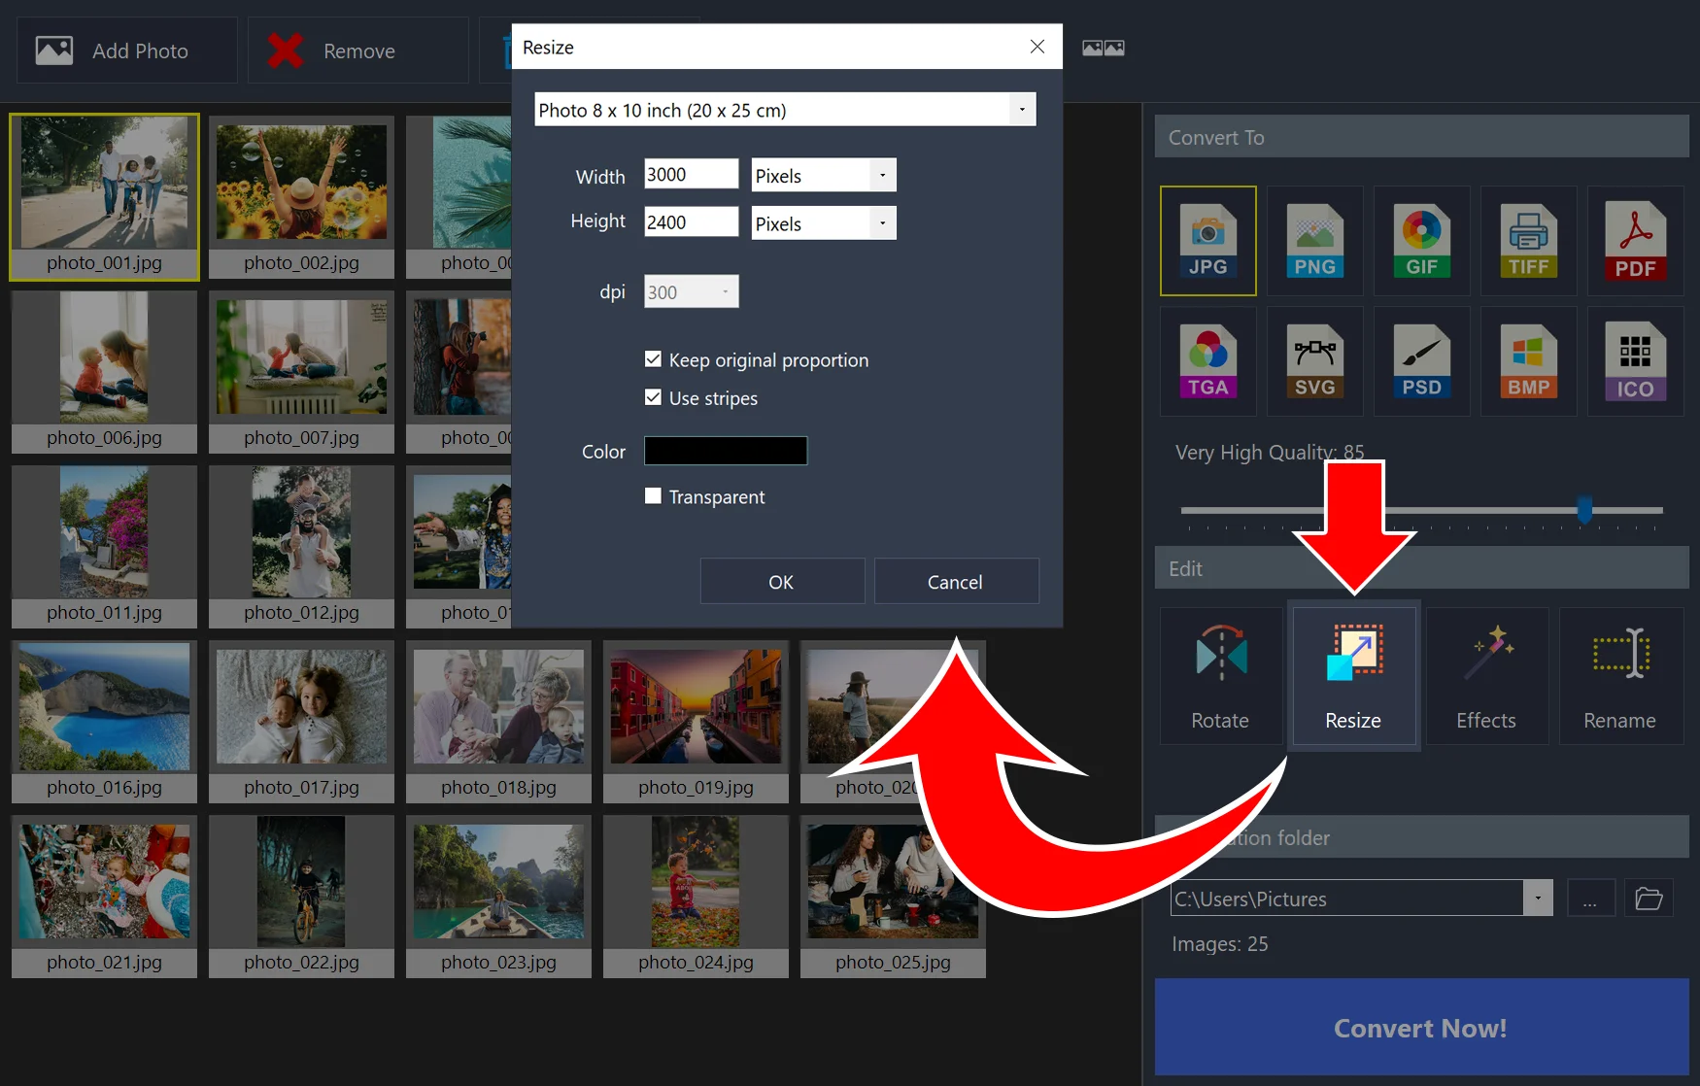
Task: Uncheck Keep original proportion
Action: coord(653,359)
